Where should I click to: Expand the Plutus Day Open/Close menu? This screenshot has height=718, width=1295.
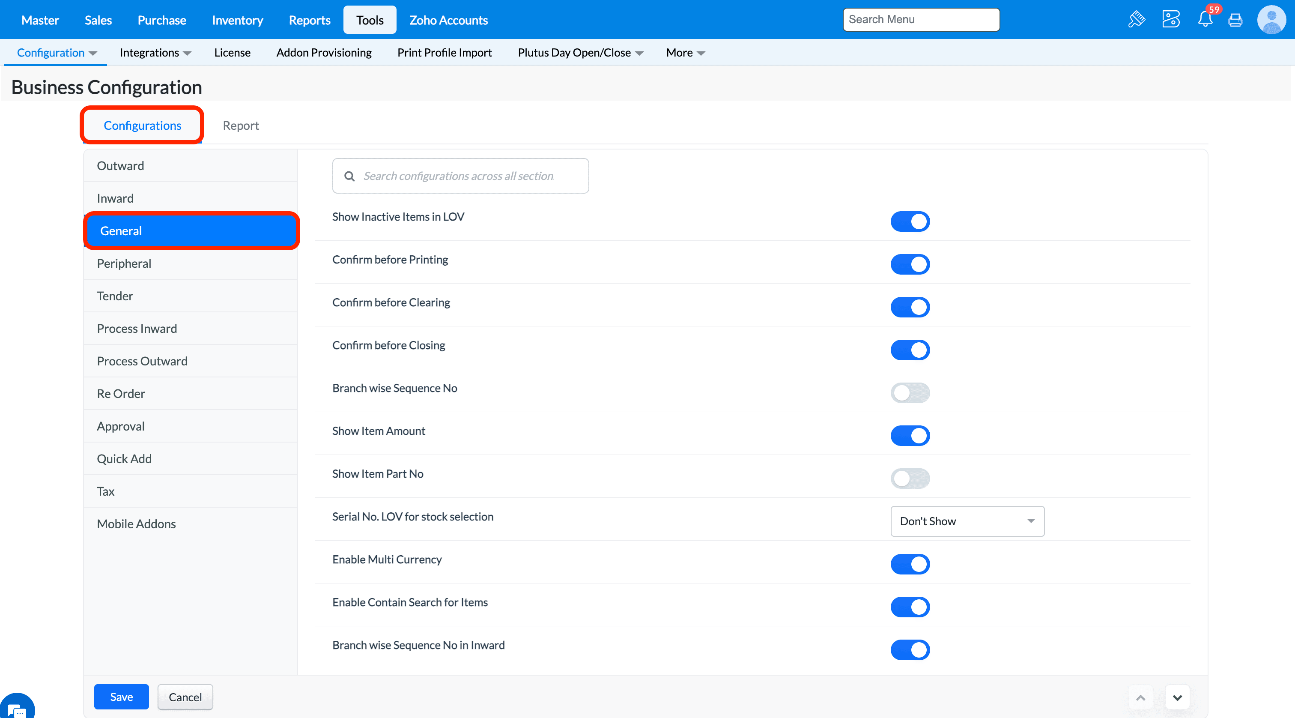click(580, 53)
